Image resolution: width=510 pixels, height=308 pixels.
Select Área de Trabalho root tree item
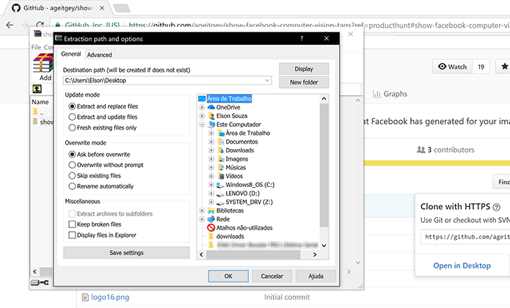(x=229, y=98)
